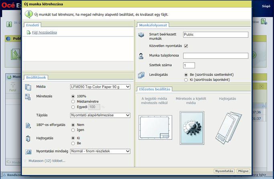Click the green info icon in background window
The width and height of the screenshot is (274, 179).
pyautogui.click(x=9, y=24)
